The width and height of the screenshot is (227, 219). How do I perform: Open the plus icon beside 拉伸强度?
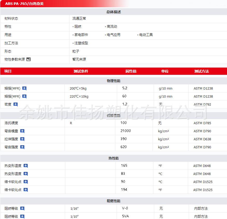(x=22, y=139)
